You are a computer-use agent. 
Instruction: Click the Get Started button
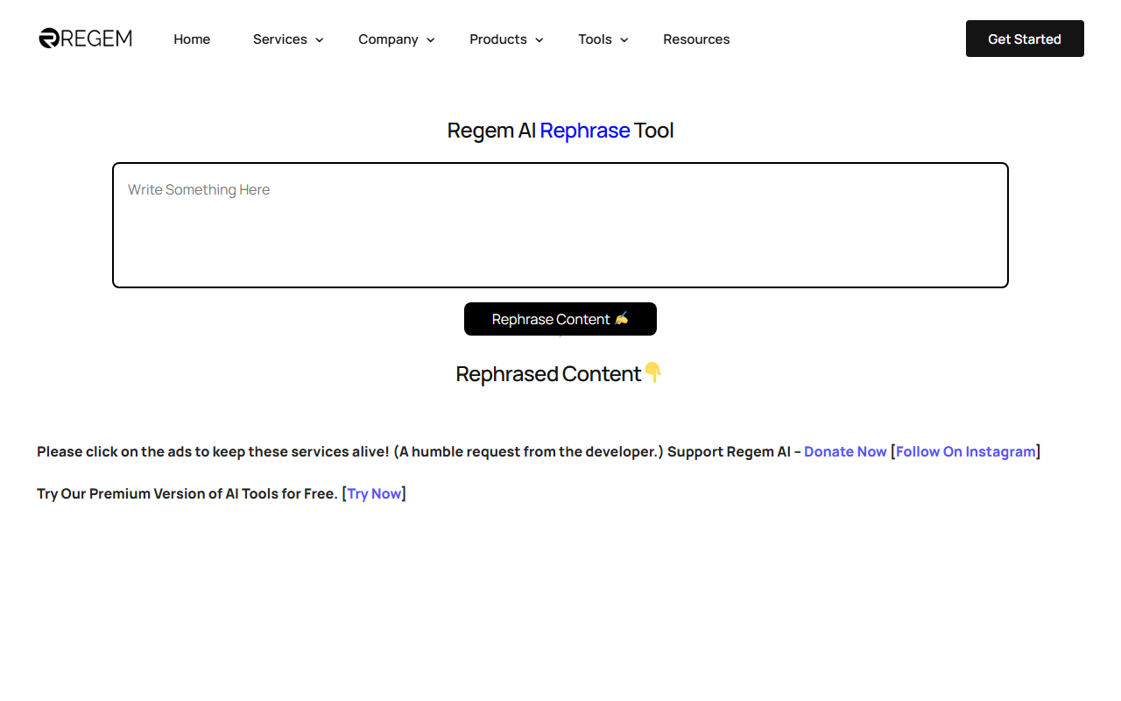1025,39
